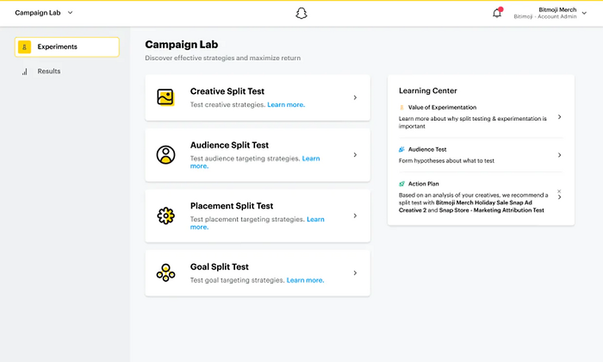Click the Snapchat ghost logo

pos(301,13)
